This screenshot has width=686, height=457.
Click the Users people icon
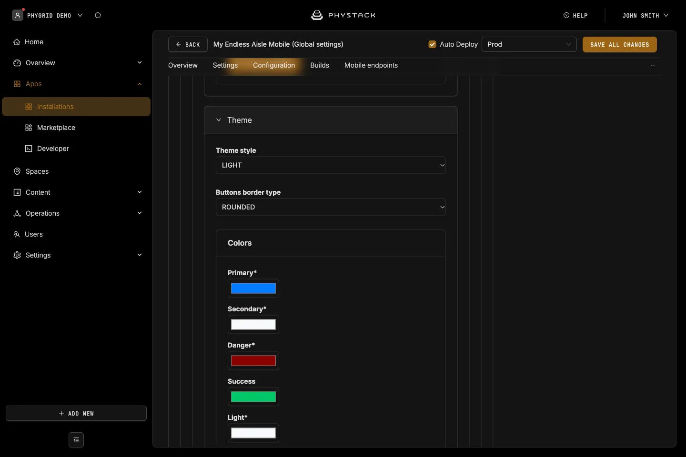point(17,234)
